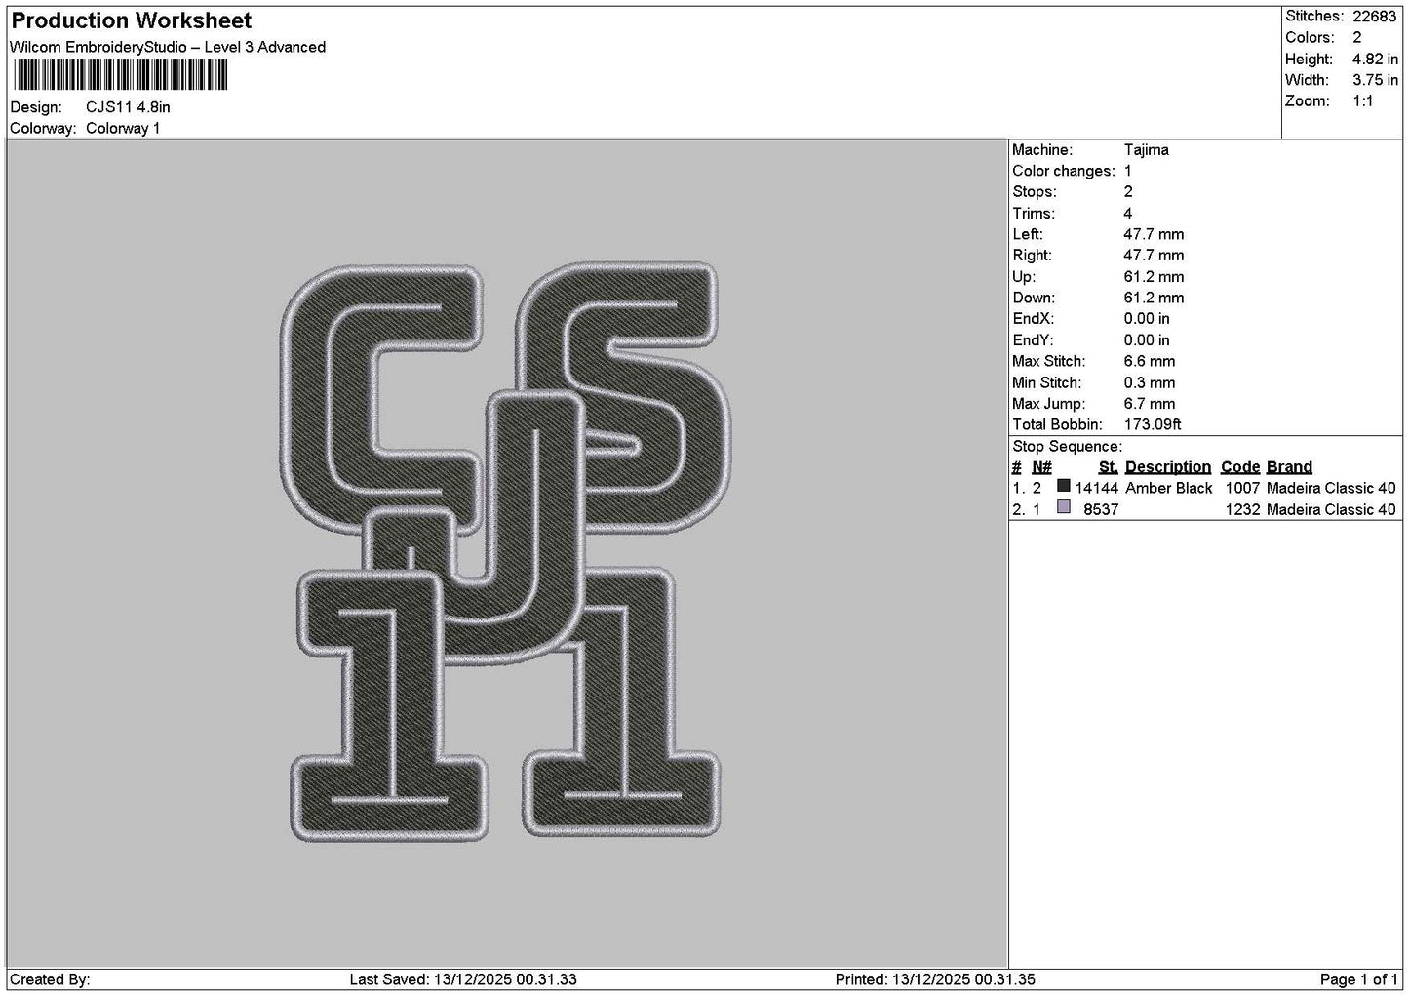Click the 'Trims:' label

[x=1033, y=214]
